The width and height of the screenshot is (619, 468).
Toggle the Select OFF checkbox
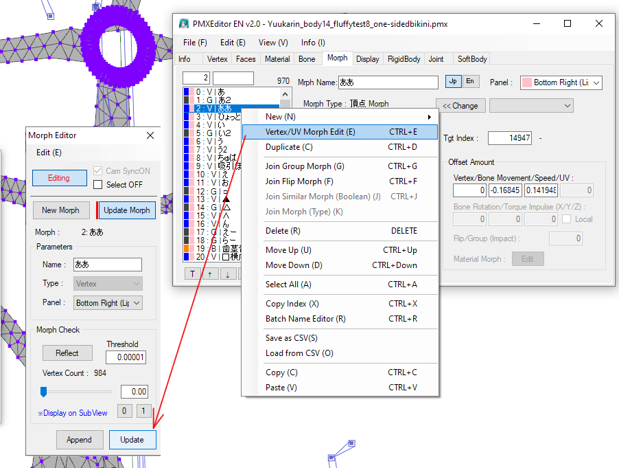[x=98, y=184]
